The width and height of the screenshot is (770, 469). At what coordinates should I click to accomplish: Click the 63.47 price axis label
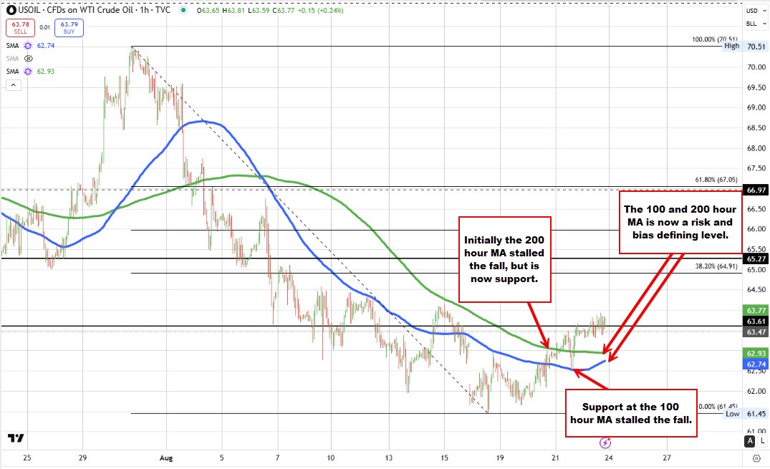(x=756, y=332)
